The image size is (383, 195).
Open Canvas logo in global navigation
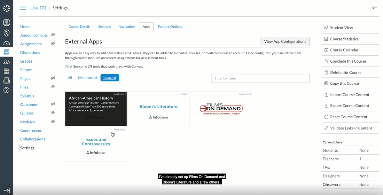(7, 8)
